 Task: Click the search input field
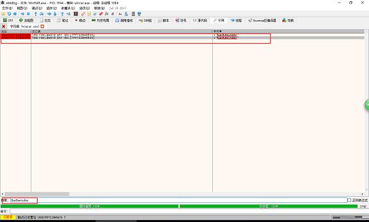178,200
